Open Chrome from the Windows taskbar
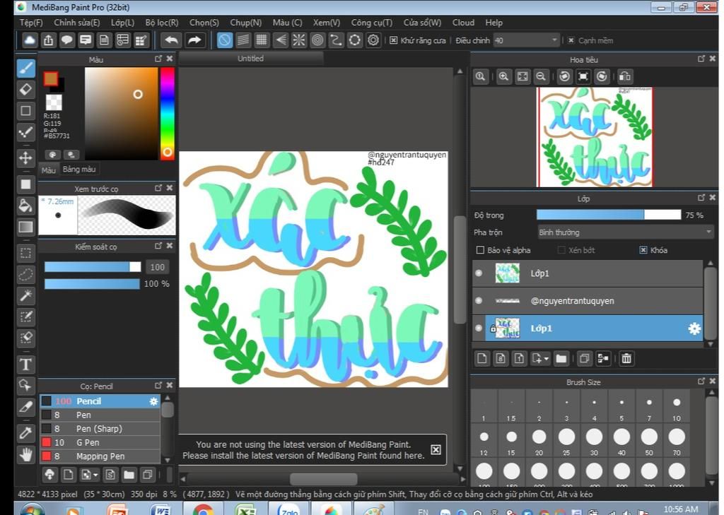The height and width of the screenshot is (515, 724). [203, 509]
